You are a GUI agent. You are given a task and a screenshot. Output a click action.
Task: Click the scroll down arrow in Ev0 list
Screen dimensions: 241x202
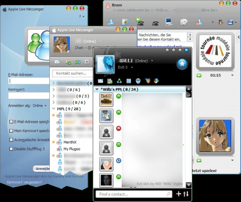tap(189, 185)
